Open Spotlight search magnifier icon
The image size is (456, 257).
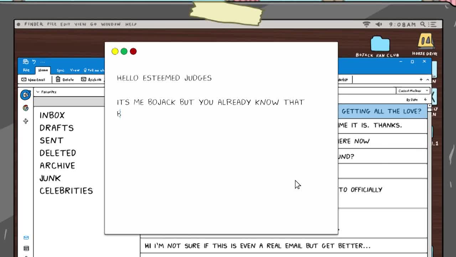pos(423,24)
